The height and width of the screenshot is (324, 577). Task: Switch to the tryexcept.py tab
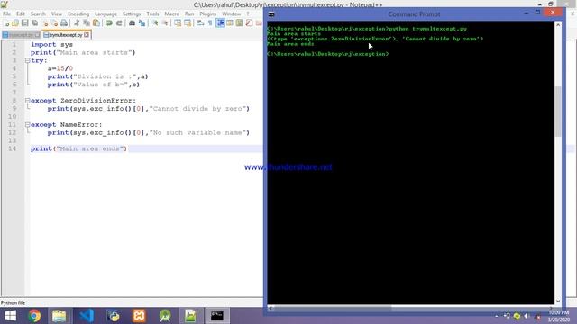tap(21, 35)
